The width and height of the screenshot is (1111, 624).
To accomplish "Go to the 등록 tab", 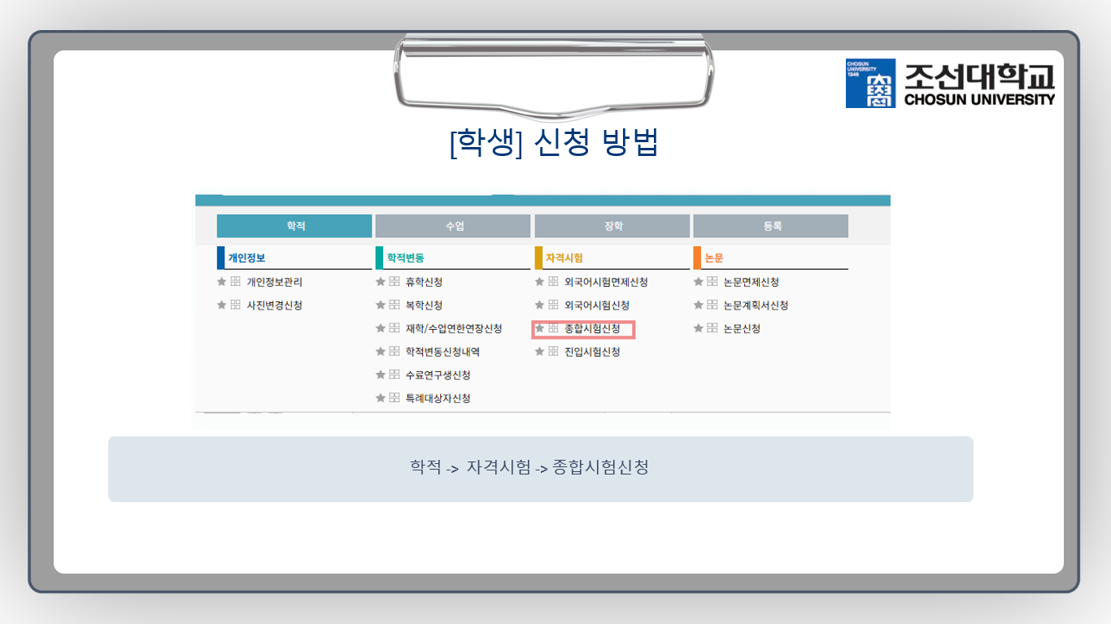I will point(771,226).
